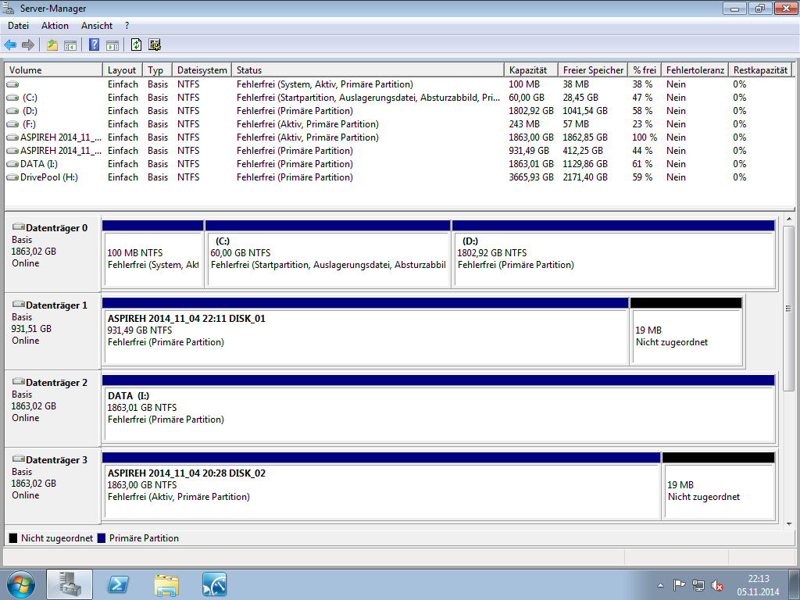Sort volumes by Kapazität column header
This screenshot has height=600, width=800.
pyautogui.click(x=531, y=70)
